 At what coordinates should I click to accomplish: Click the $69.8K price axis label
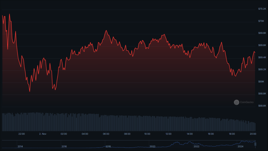(262, 33)
